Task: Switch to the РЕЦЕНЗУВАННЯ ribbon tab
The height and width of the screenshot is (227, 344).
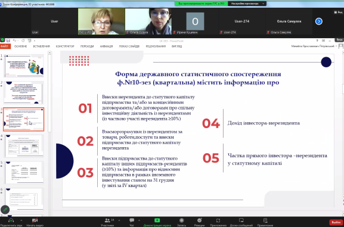Action: point(156,46)
